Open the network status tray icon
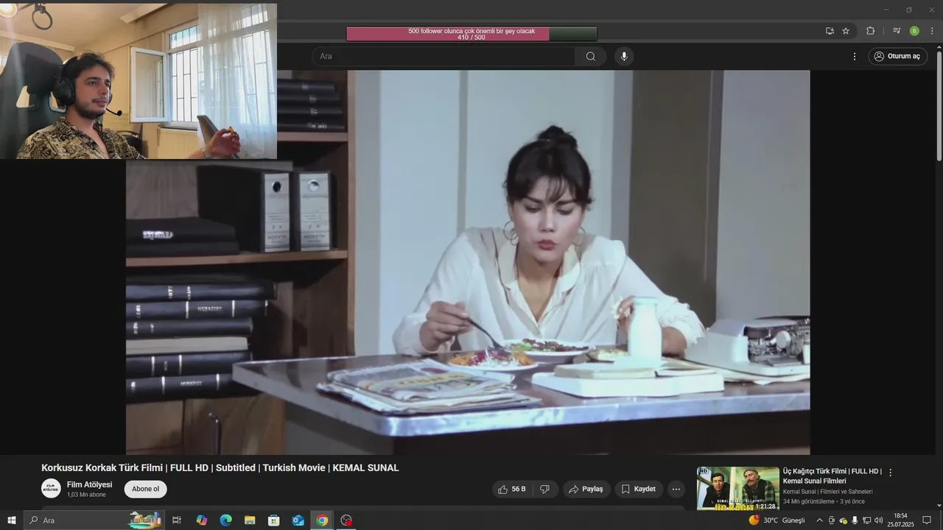The width and height of the screenshot is (943, 530). [x=866, y=520]
